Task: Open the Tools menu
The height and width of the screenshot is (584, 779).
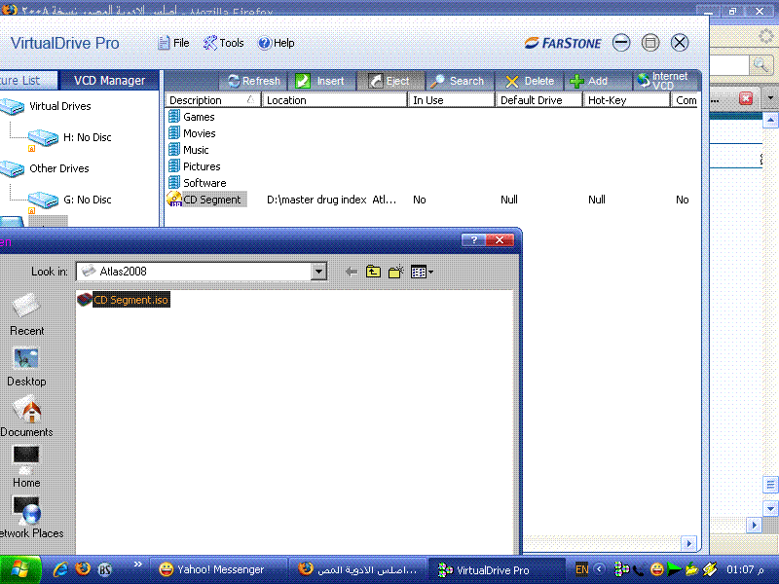Action: (224, 43)
